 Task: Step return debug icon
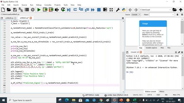[x=87, y=10]
